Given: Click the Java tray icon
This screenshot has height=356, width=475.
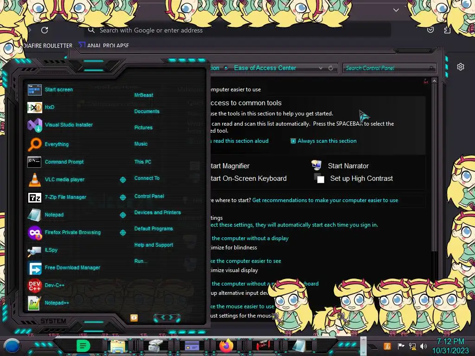Looking at the screenshot, I should pyautogui.click(x=387, y=346).
